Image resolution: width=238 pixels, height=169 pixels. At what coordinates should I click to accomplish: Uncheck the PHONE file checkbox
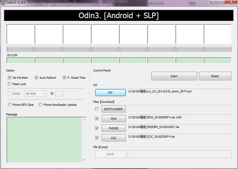click(x=97, y=128)
